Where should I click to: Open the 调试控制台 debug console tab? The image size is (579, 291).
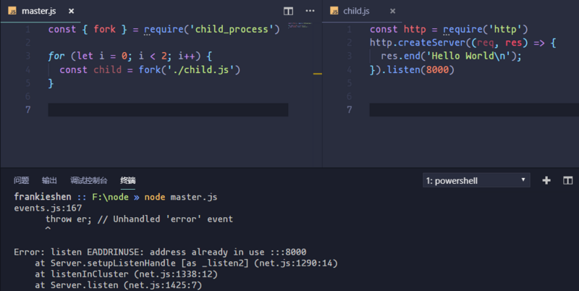pos(89,180)
